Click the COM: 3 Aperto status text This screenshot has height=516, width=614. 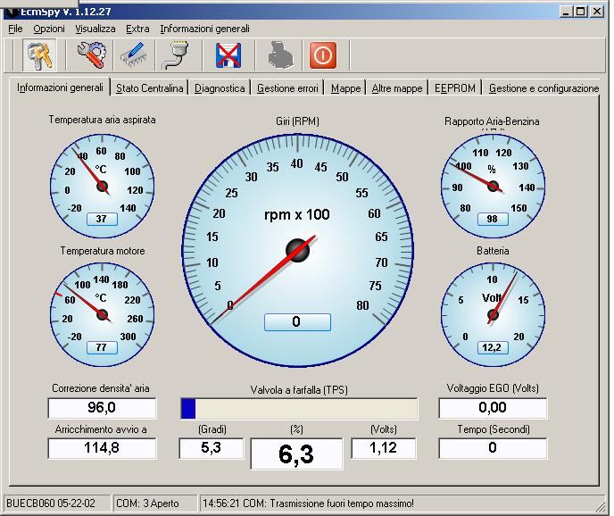click(147, 504)
